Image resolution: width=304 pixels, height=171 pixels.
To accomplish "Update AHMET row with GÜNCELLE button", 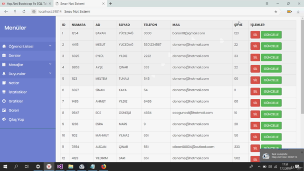I will (x=271, y=103).
